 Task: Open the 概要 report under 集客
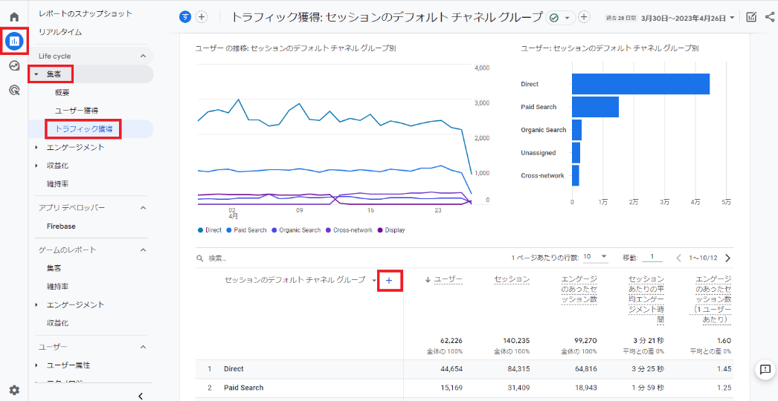[x=62, y=93]
